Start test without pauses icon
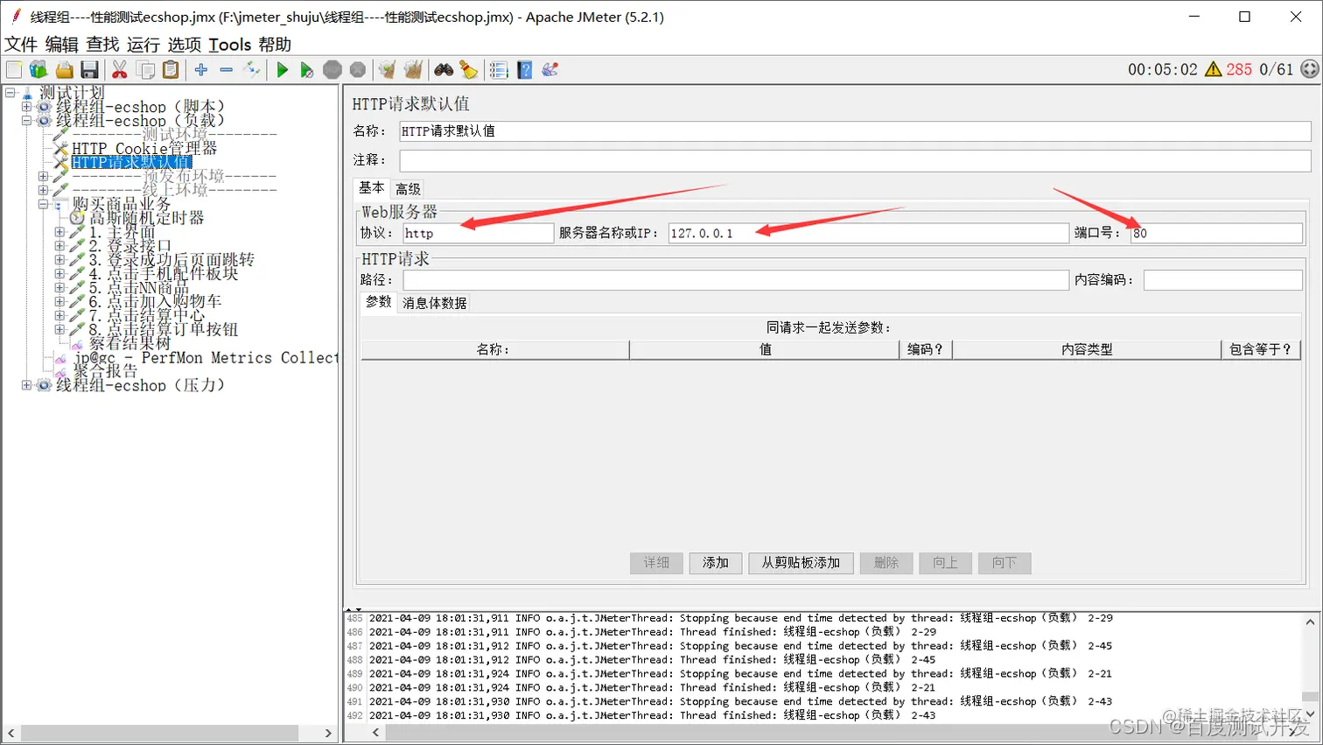Viewport: 1323px width, 745px height. coord(306,70)
